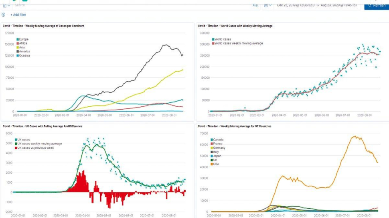Click the Search query input field
The image size is (389, 218).
pos(132,5)
